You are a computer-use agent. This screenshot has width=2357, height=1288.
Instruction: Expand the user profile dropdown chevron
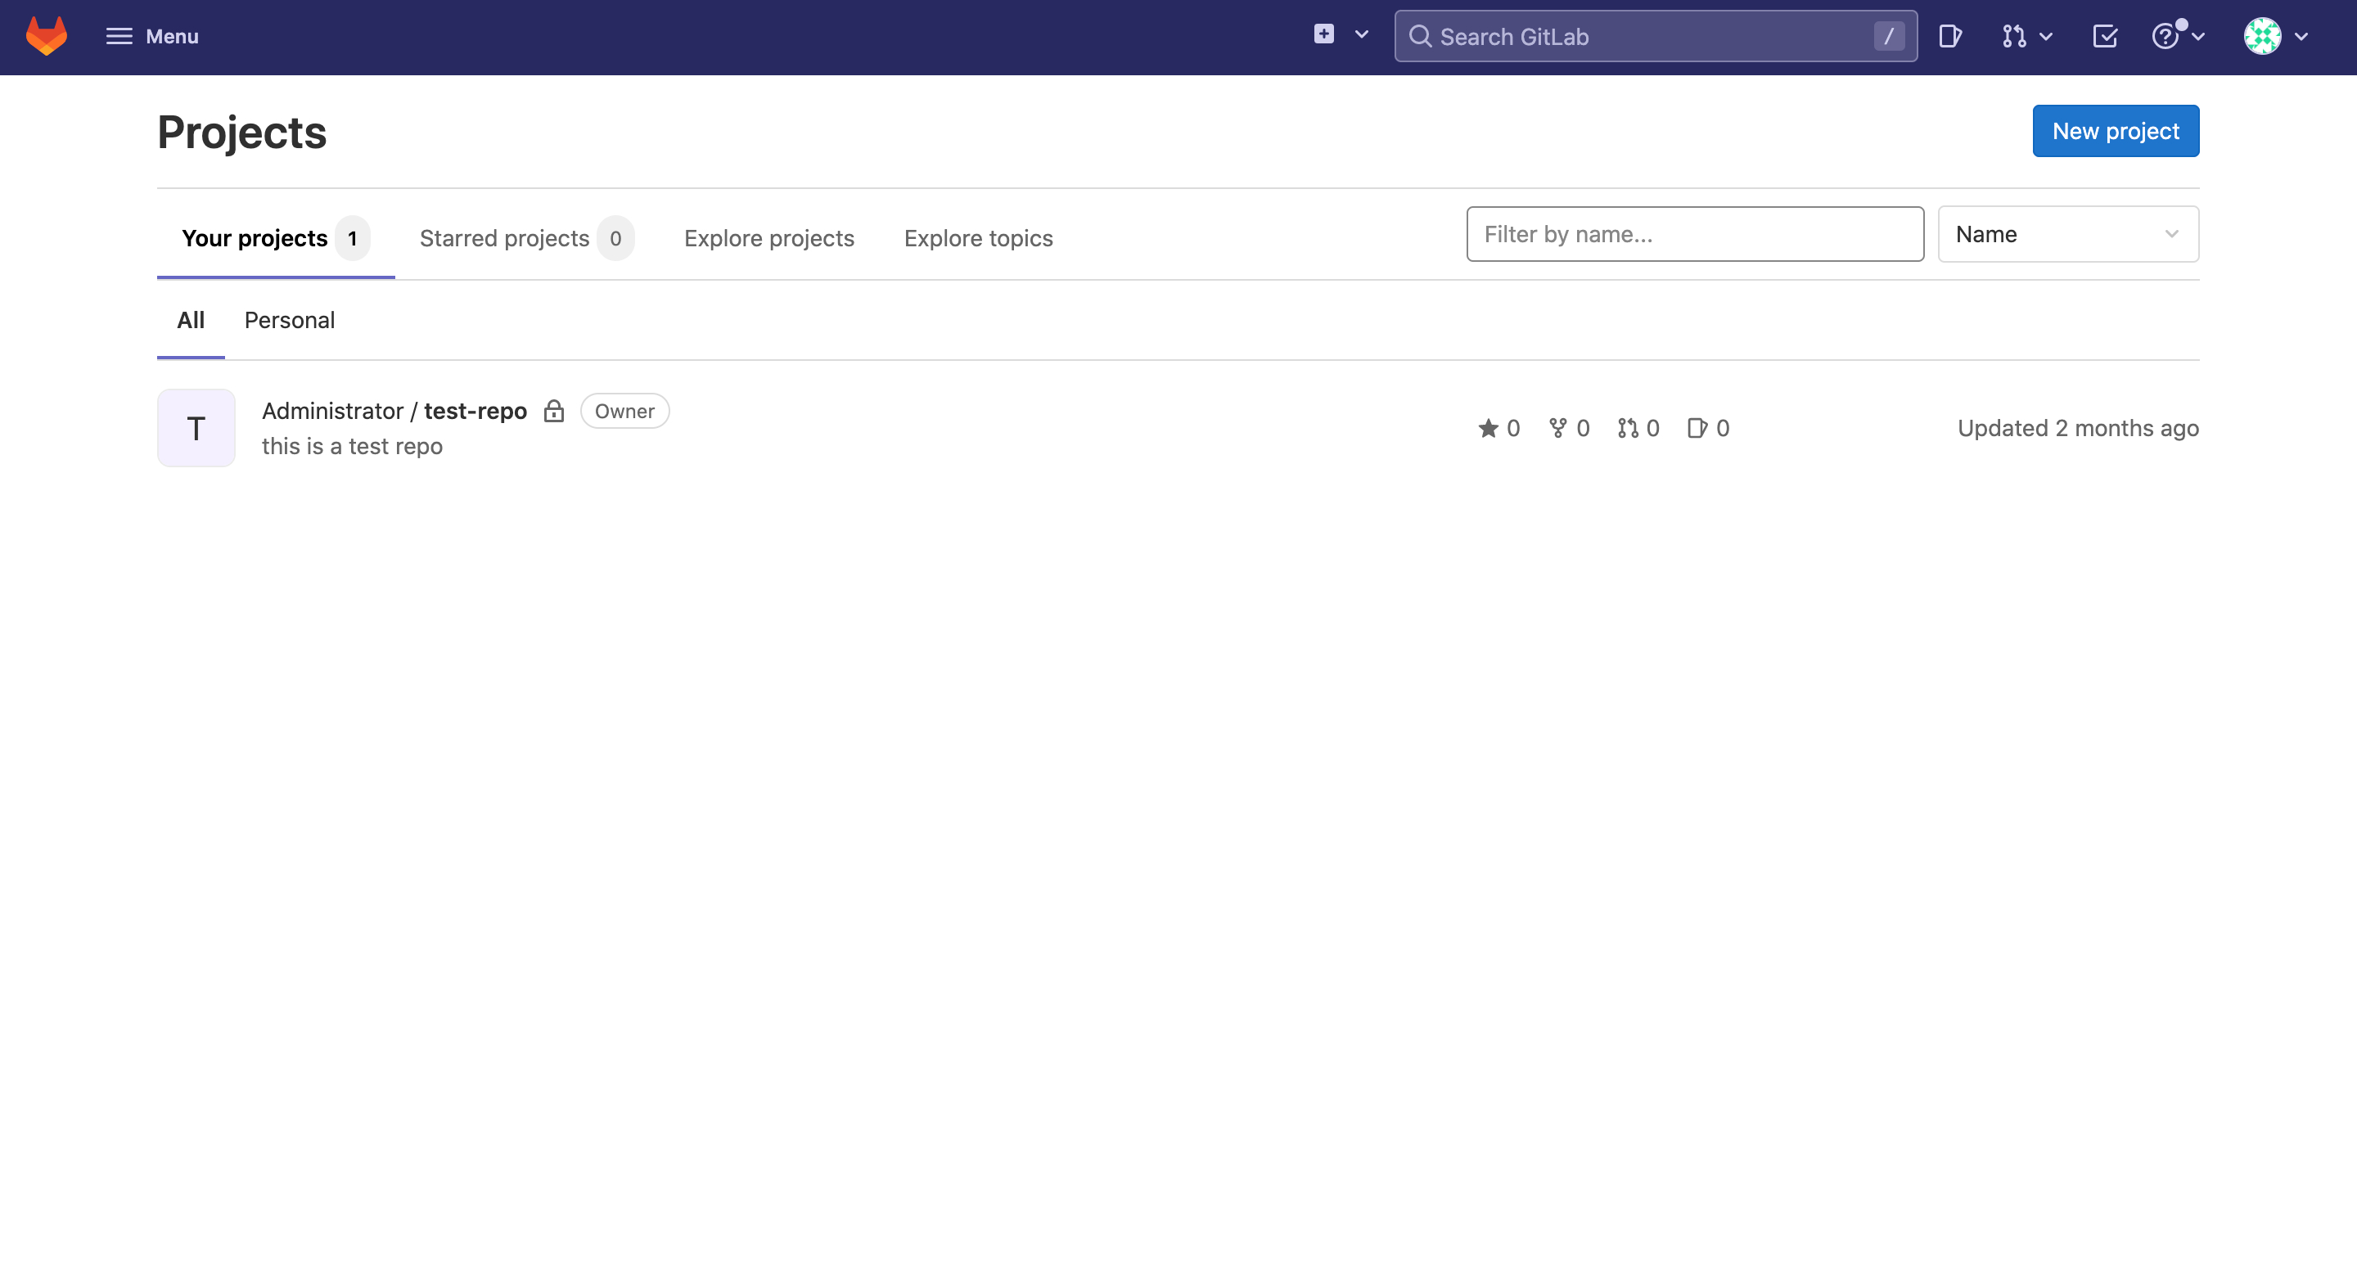[x=2301, y=37]
